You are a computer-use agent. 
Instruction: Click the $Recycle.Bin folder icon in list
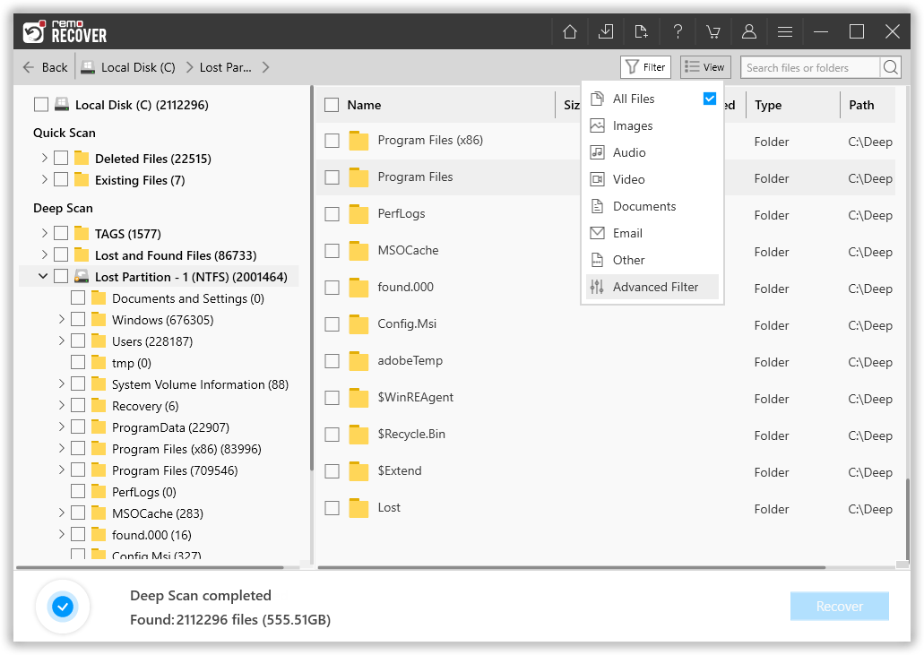pos(358,435)
